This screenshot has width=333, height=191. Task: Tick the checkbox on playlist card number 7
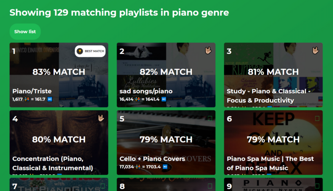click(x=102, y=186)
